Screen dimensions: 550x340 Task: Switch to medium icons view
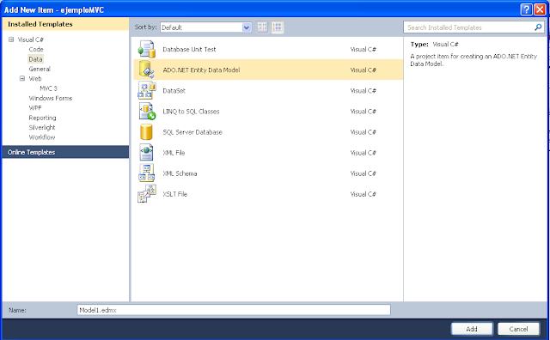point(277,27)
